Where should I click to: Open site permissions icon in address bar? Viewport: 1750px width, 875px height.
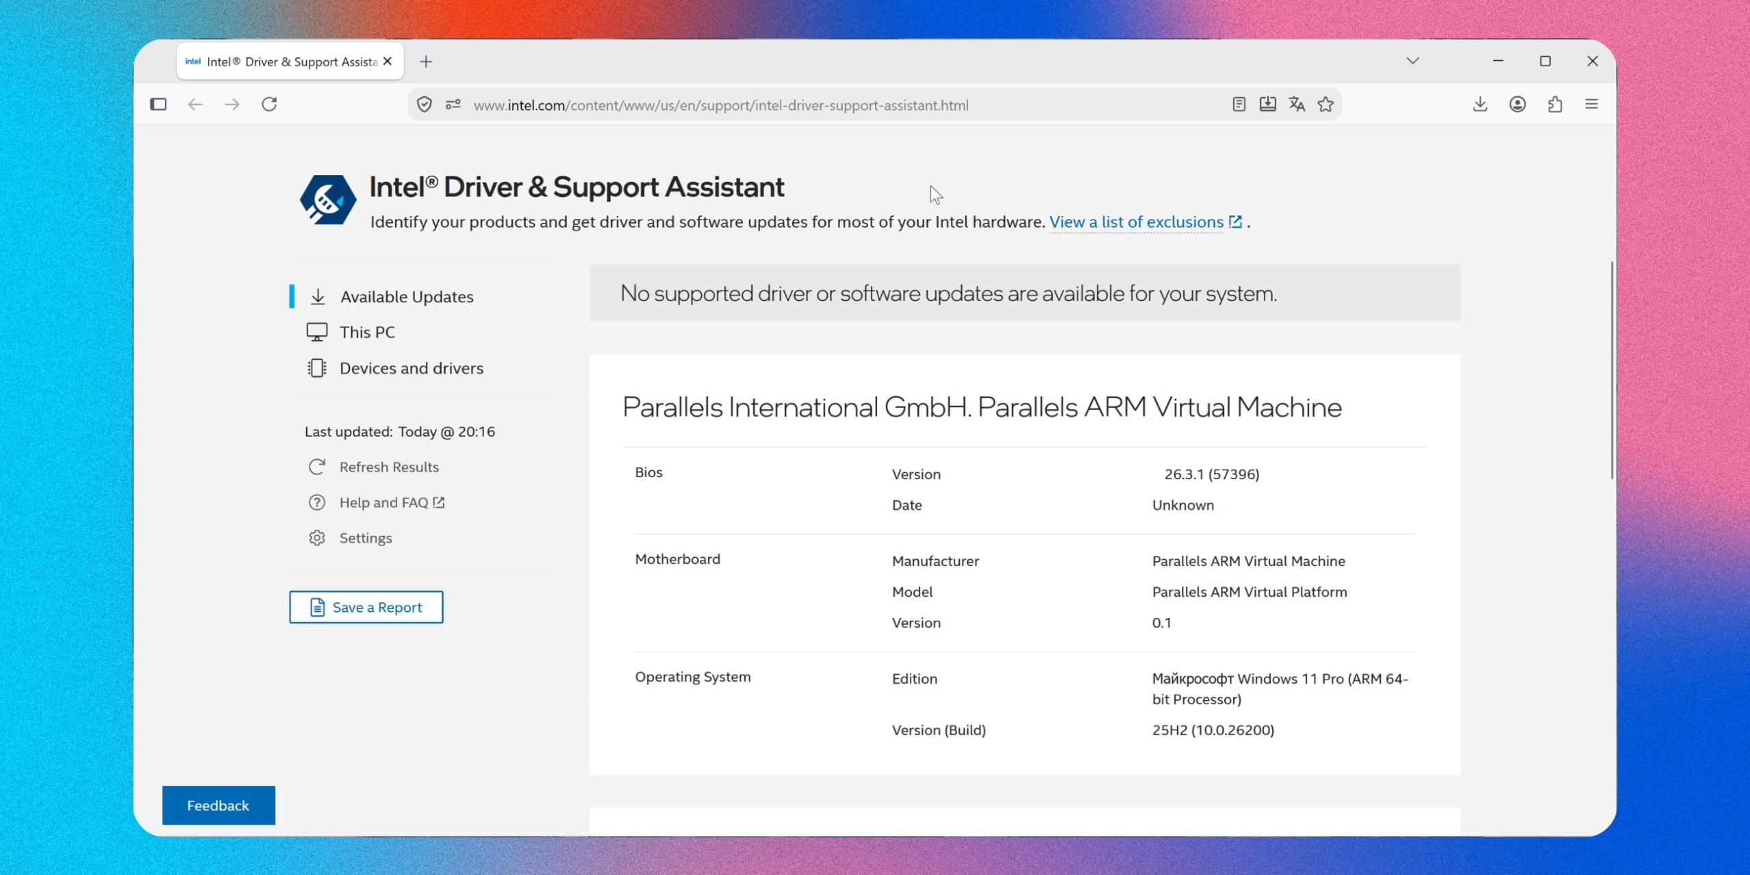(453, 105)
